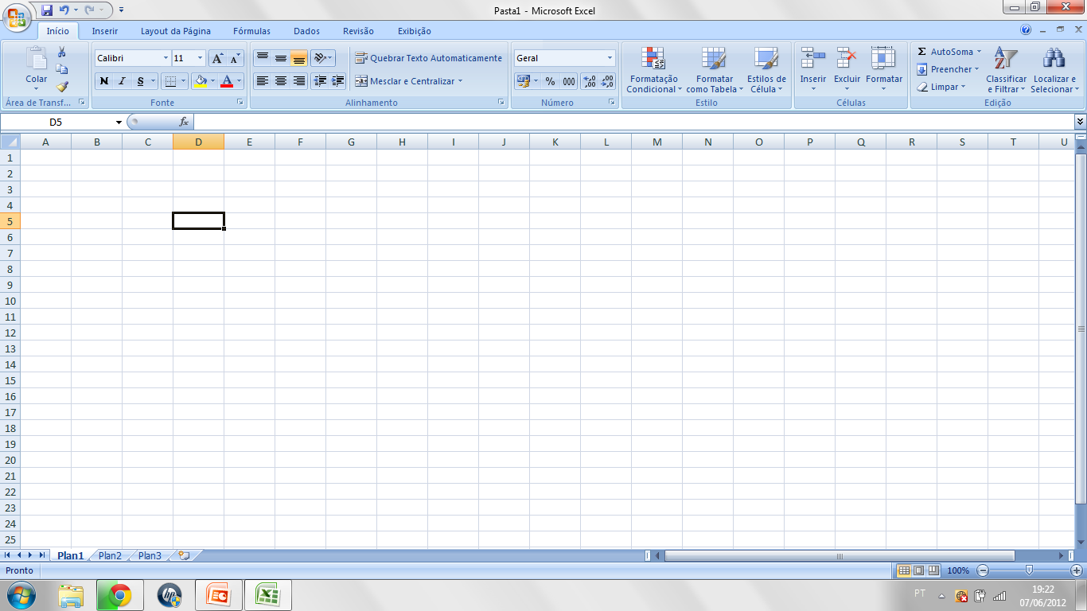Increase the indent
The image size is (1087, 611).
pos(338,81)
